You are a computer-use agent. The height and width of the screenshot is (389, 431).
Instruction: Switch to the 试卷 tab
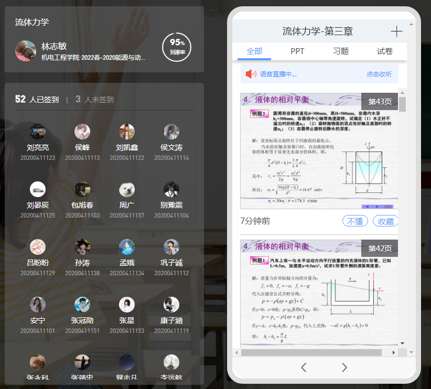pos(384,51)
